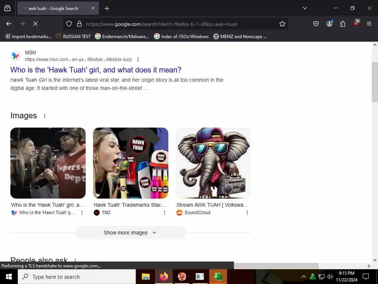378x284 pixels.
Task: Open options dots for TMZ image
Action: coord(164,213)
